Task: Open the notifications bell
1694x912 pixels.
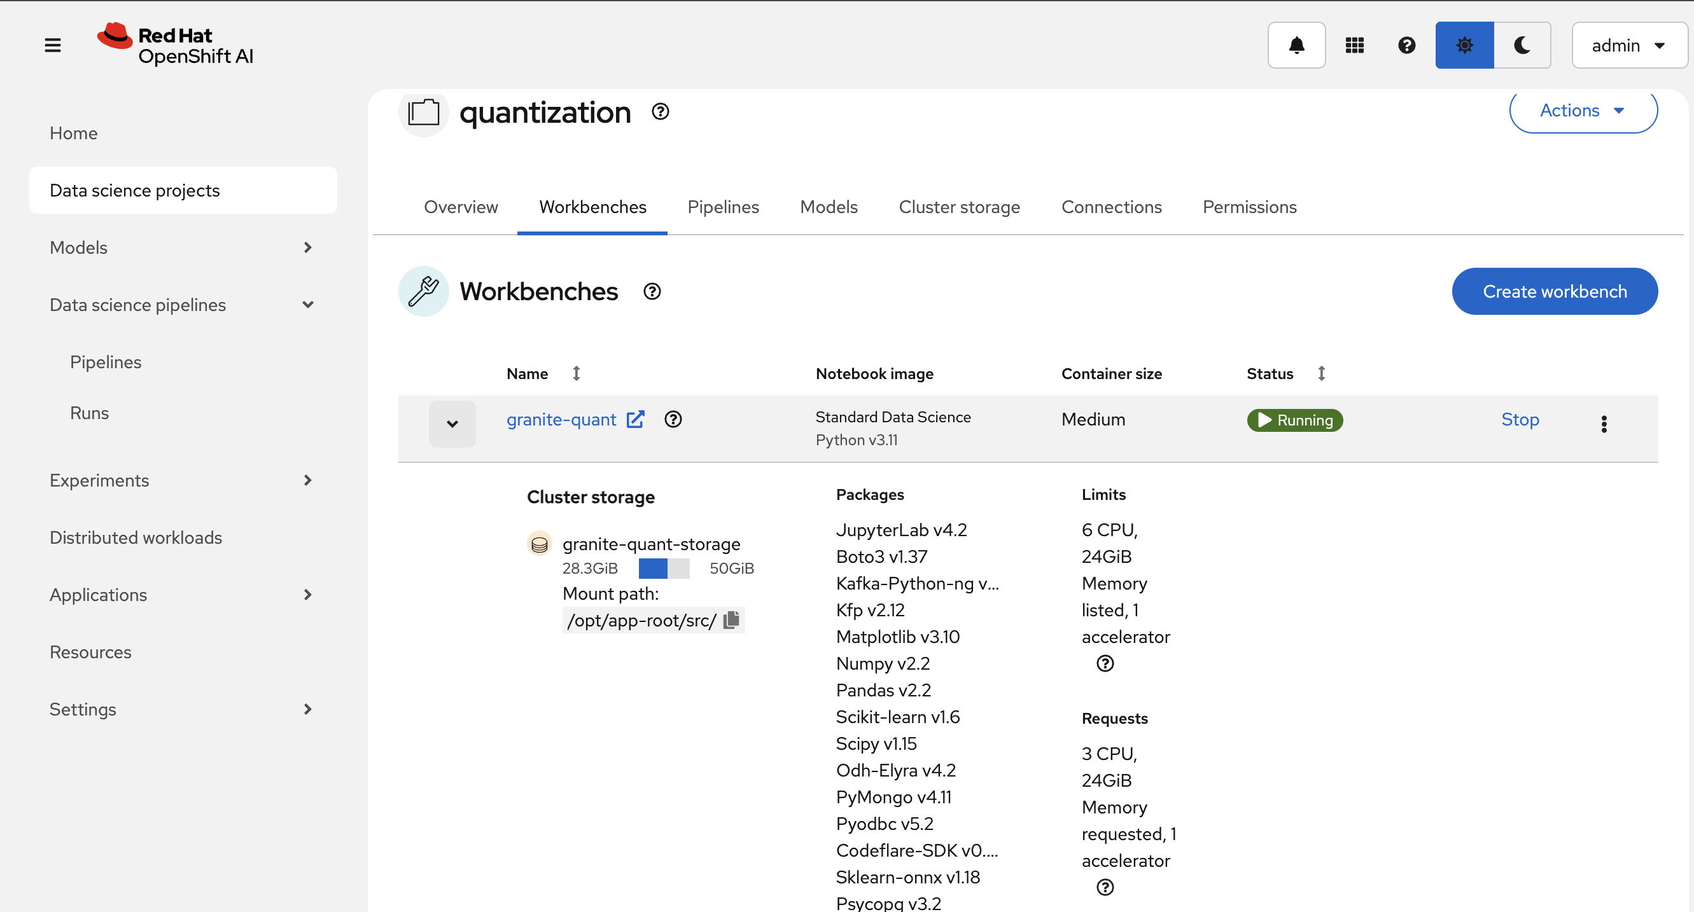Action: (x=1296, y=45)
